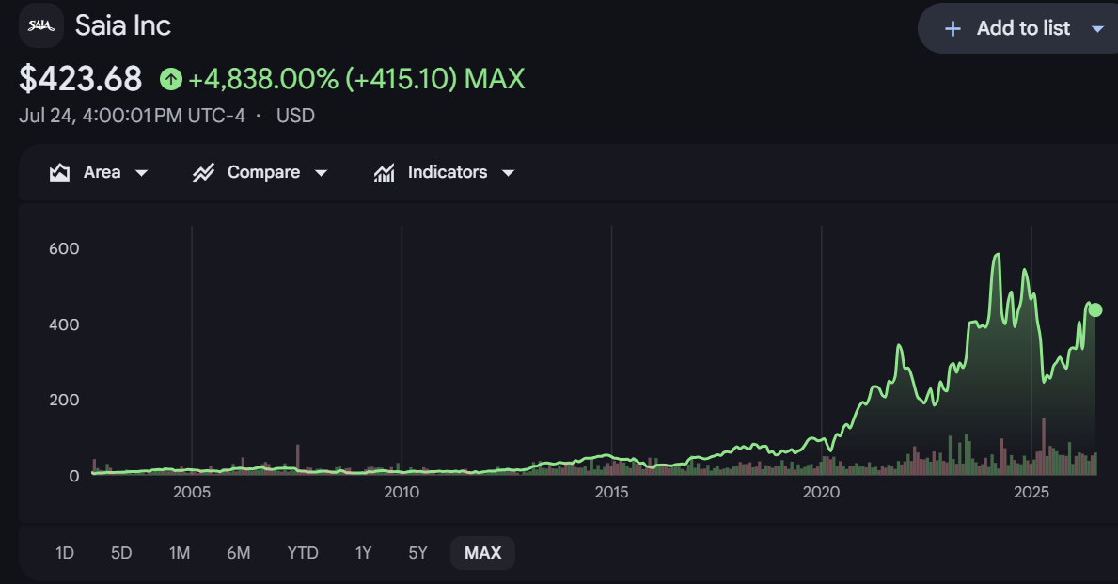Click the Saia company logo icon
This screenshot has height=584, width=1118.
pyautogui.click(x=41, y=25)
